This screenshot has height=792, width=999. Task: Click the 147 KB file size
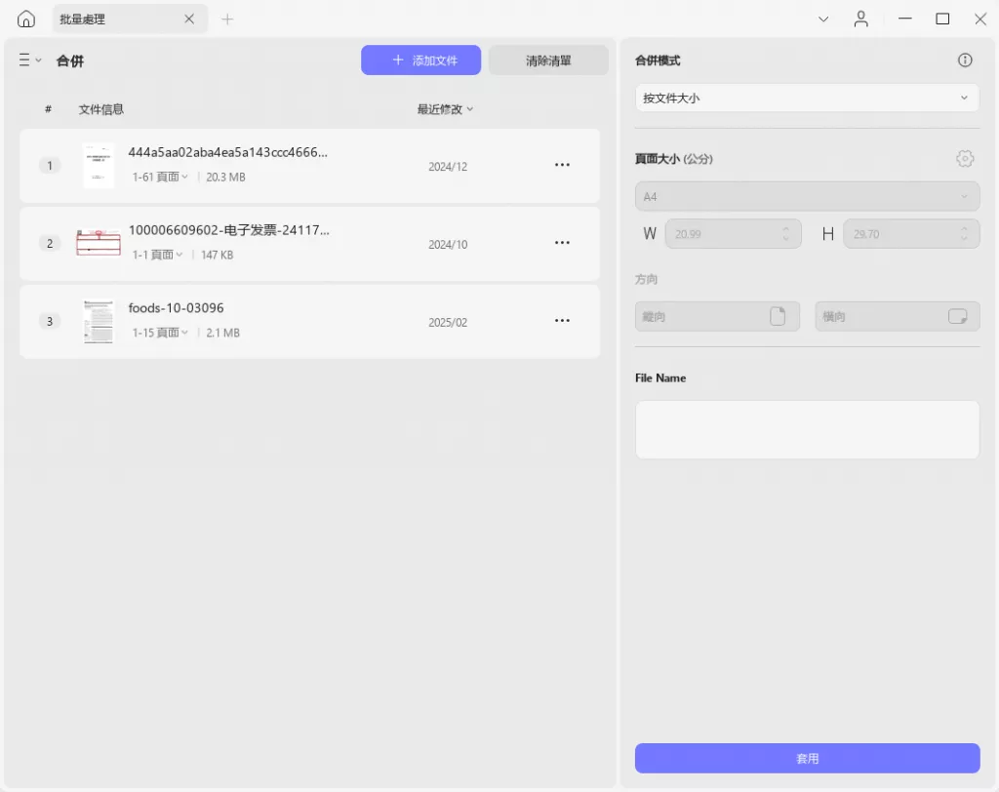(x=217, y=255)
